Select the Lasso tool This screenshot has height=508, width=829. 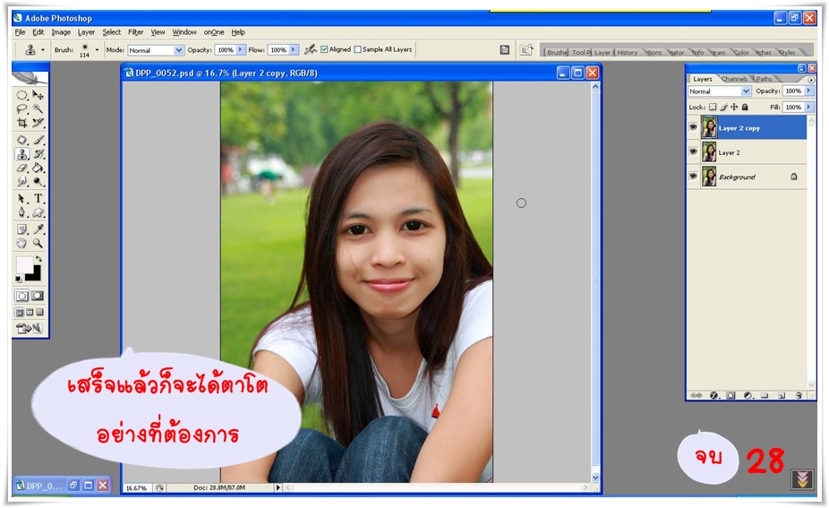[x=21, y=109]
